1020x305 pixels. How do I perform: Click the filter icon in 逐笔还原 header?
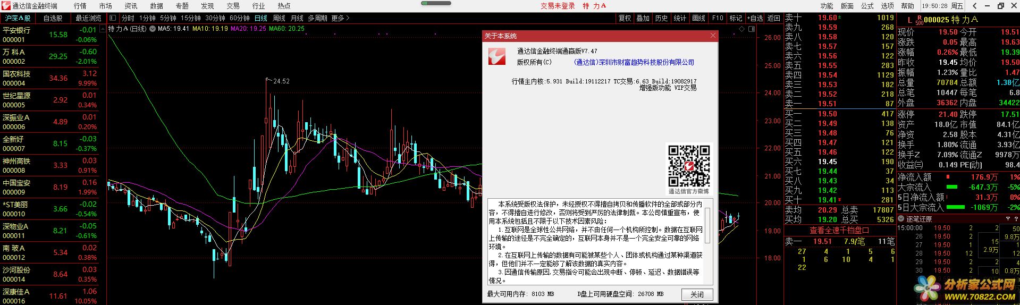click(1008, 219)
